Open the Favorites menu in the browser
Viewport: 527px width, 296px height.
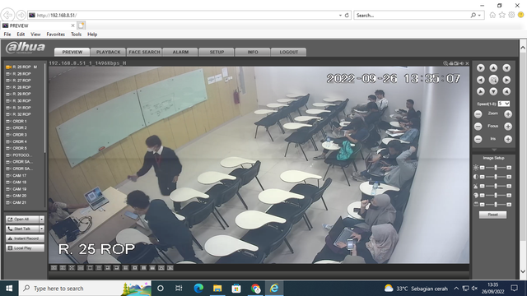tap(55, 35)
